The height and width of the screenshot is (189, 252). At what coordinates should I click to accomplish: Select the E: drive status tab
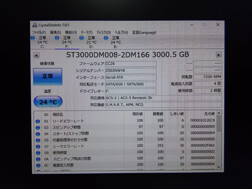coord(116,42)
